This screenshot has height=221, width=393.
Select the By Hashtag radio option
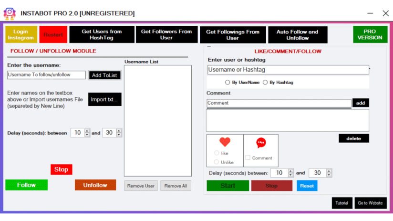point(265,82)
